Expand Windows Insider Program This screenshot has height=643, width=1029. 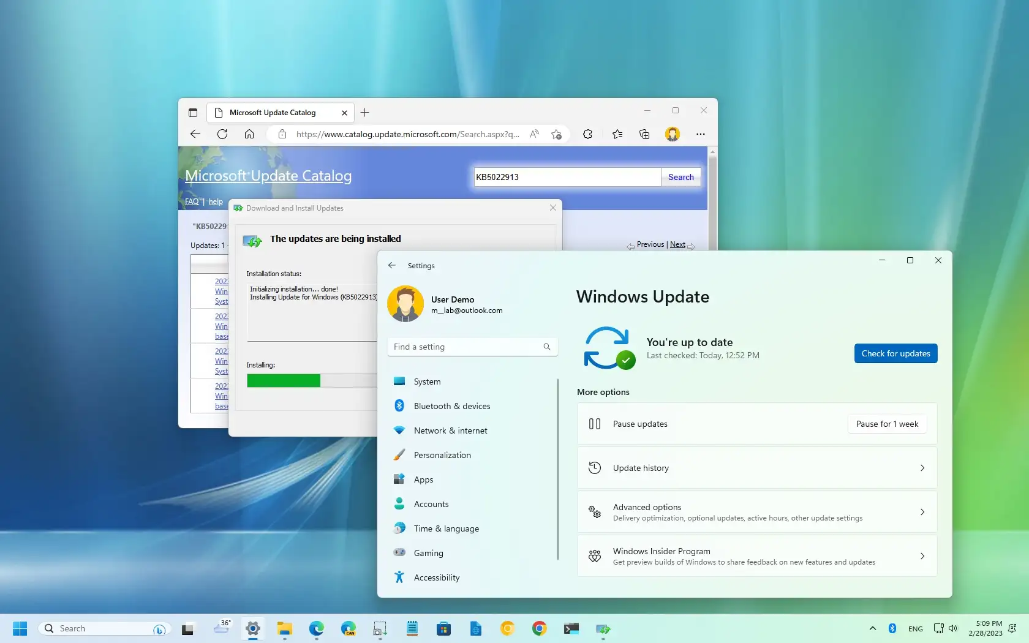(x=756, y=555)
